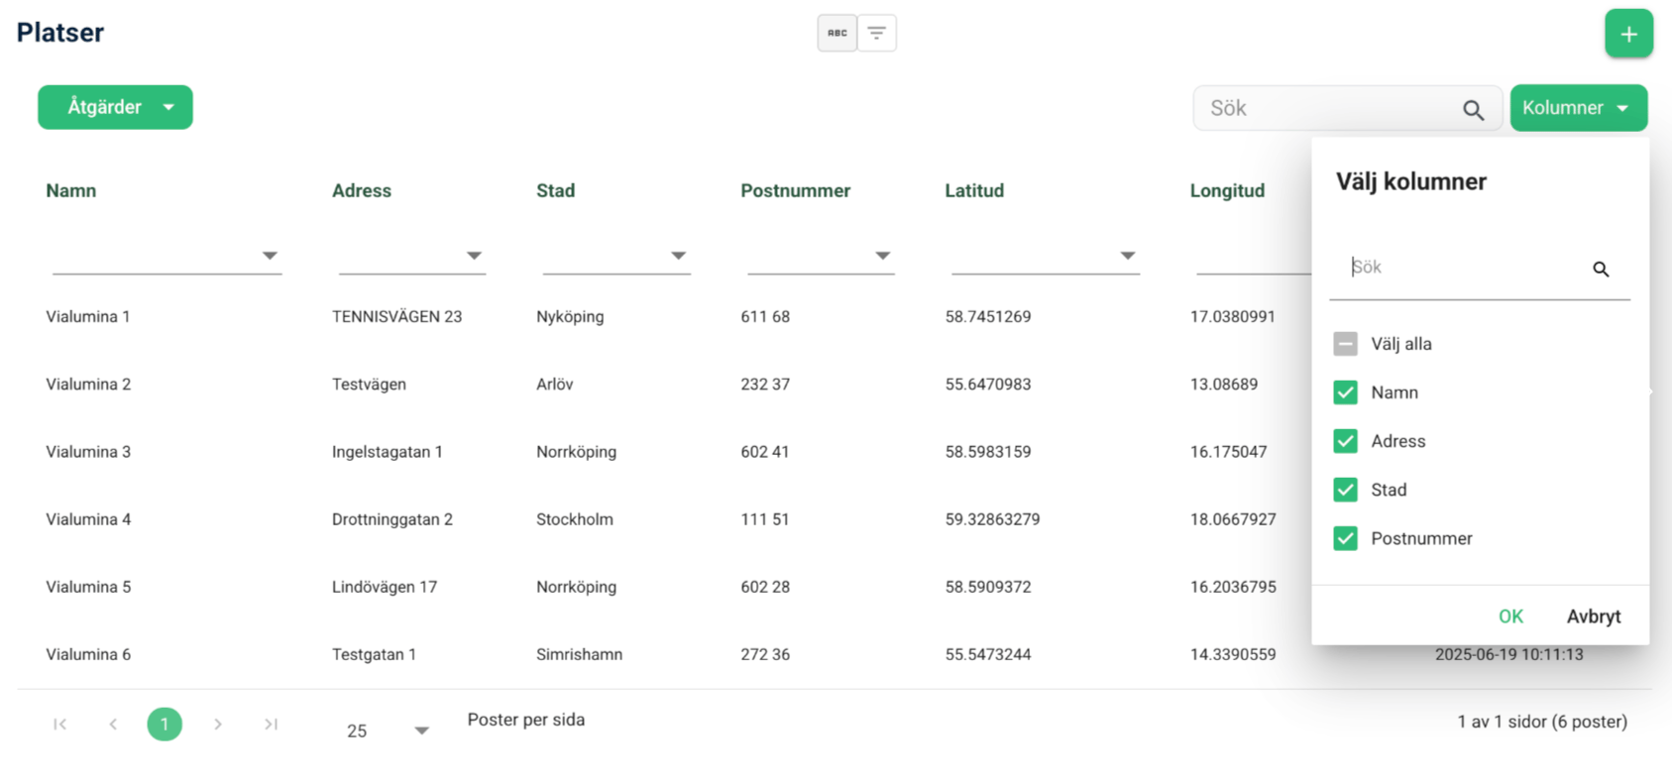Go to first page icon
Viewport: 1672px width, 784px height.
point(60,725)
